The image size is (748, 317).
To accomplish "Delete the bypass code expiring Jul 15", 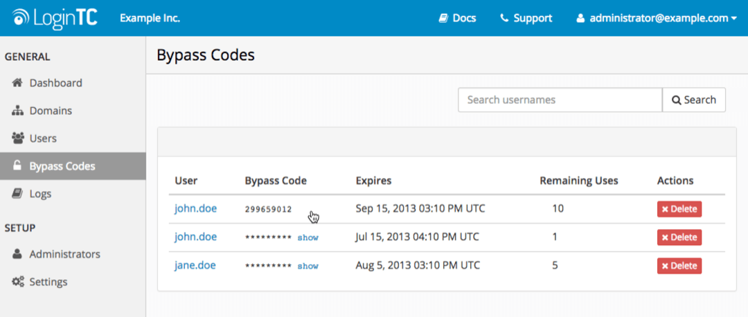I will [x=679, y=237].
